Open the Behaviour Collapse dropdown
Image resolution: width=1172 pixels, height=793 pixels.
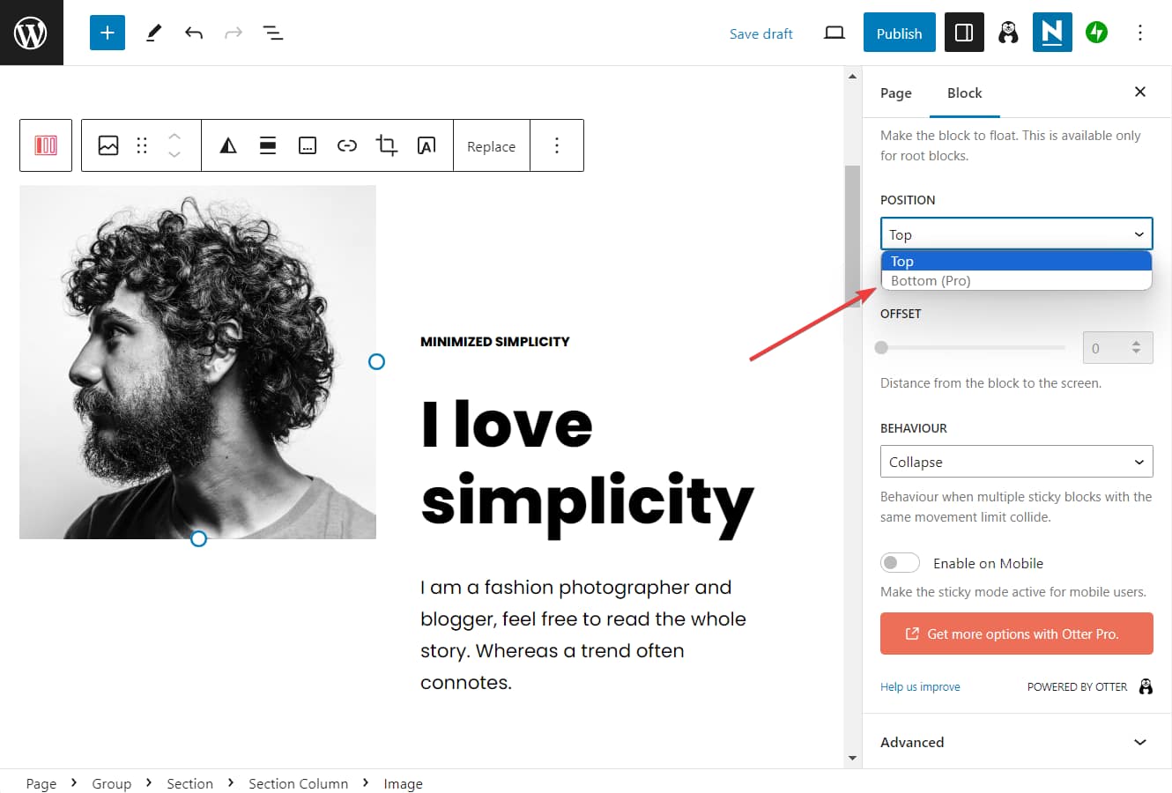click(x=1016, y=462)
